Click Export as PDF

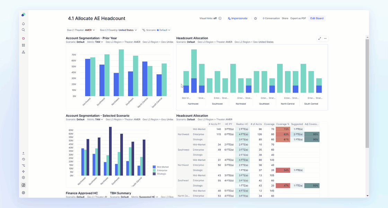pyautogui.click(x=298, y=19)
